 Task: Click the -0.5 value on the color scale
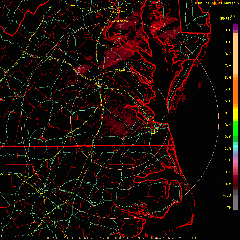[227, 184]
